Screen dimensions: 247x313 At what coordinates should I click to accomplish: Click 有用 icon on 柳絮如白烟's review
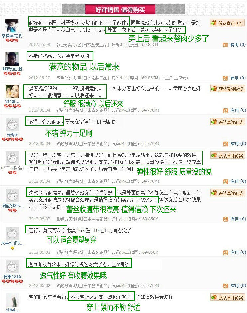click(225, 78)
